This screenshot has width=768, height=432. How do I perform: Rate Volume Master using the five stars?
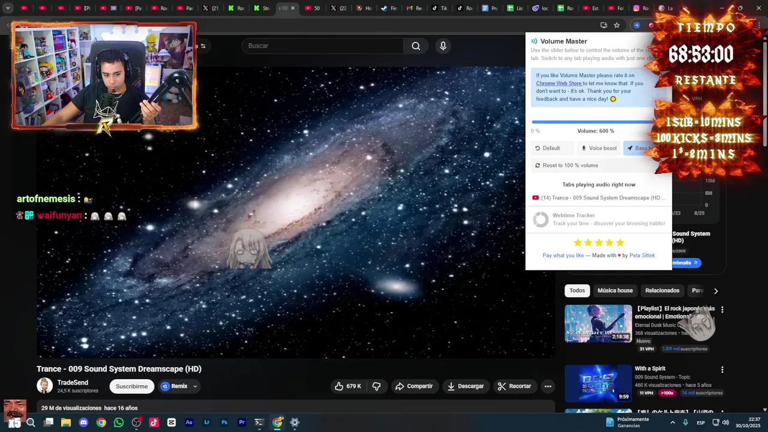point(599,242)
